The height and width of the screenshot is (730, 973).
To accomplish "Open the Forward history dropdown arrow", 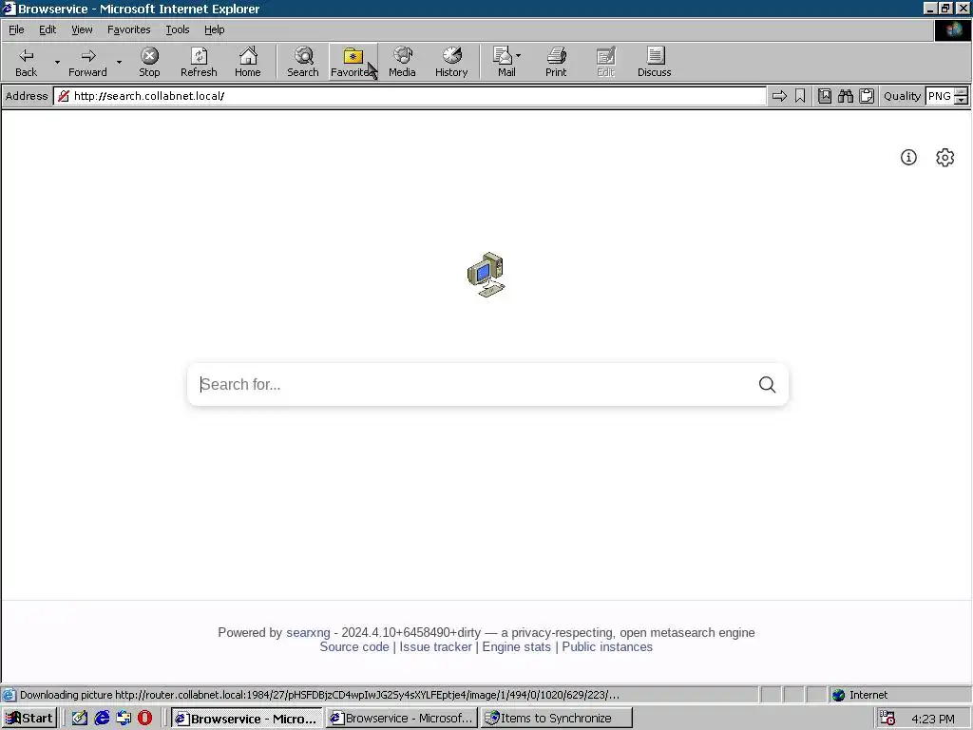I will tap(119, 62).
